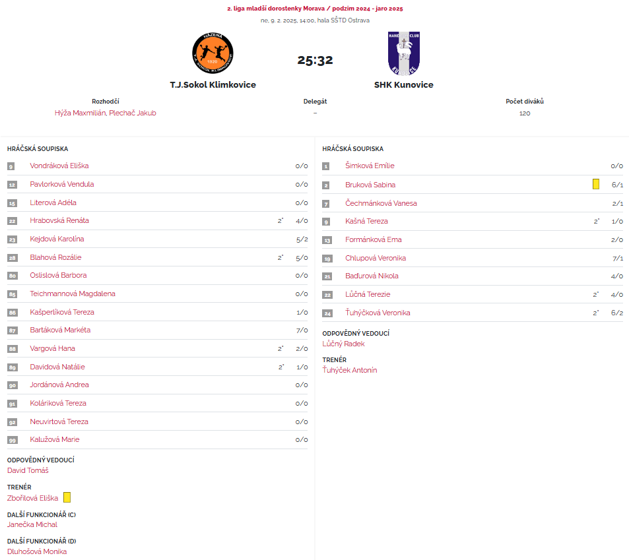Open the league title link at top

click(x=315, y=9)
